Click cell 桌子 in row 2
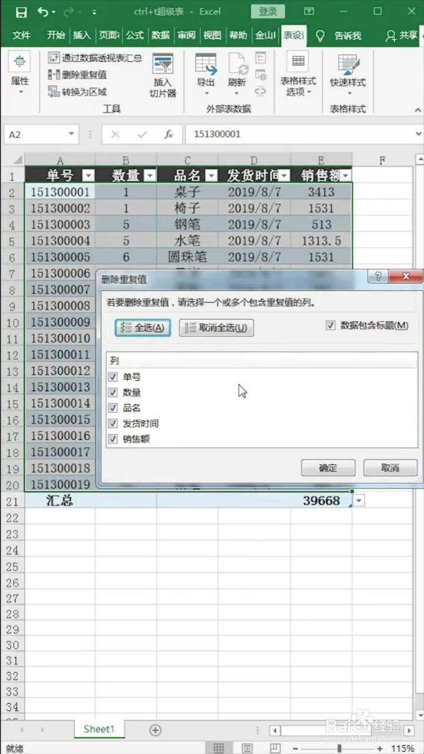 [188, 191]
